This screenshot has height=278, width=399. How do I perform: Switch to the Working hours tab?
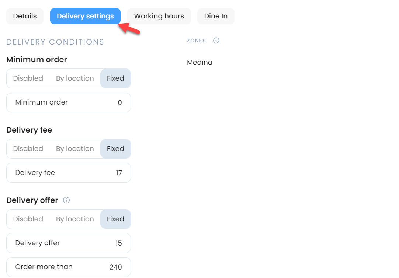point(159,16)
